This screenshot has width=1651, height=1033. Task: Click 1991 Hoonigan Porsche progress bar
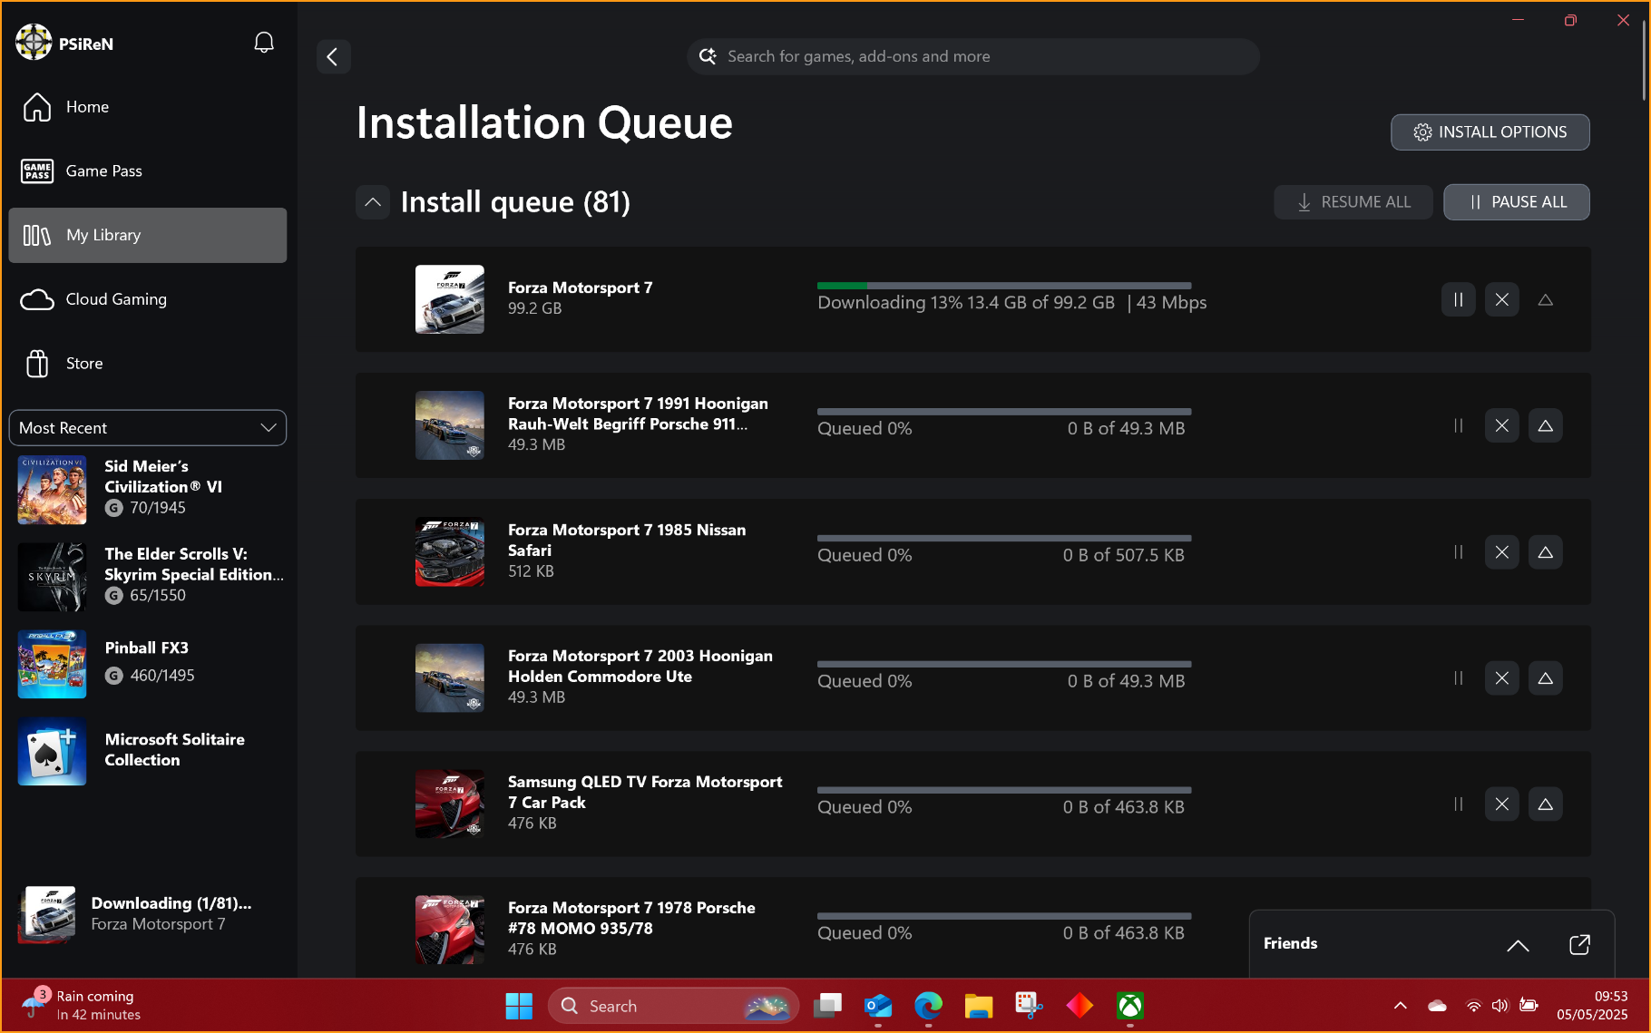(1004, 412)
